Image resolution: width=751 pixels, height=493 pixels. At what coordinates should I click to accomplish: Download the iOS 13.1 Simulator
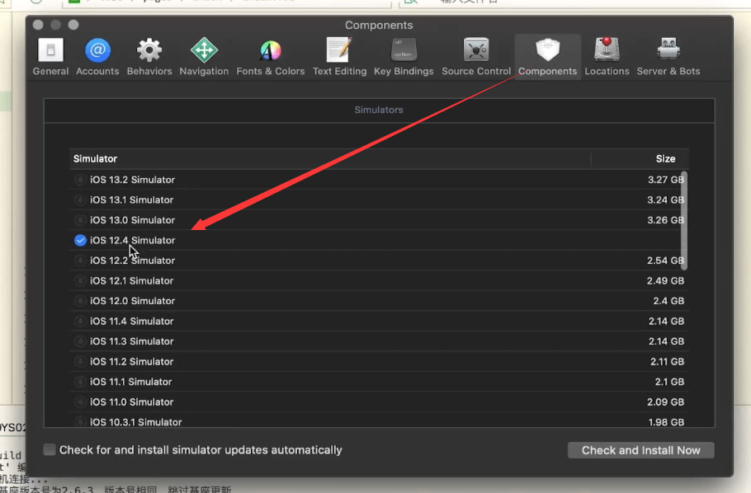[x=80, y=200]
